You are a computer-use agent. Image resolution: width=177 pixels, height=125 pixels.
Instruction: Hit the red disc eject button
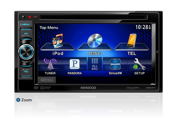(36, 17)
